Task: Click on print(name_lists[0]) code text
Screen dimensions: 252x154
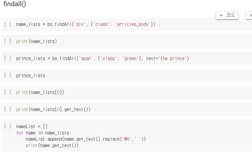Action: [40, 92]
